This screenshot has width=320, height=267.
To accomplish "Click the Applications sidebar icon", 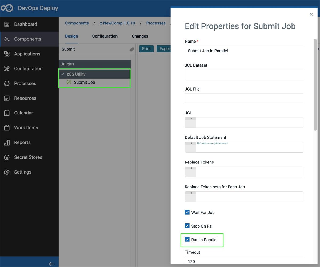I will (x=7, y=54).
